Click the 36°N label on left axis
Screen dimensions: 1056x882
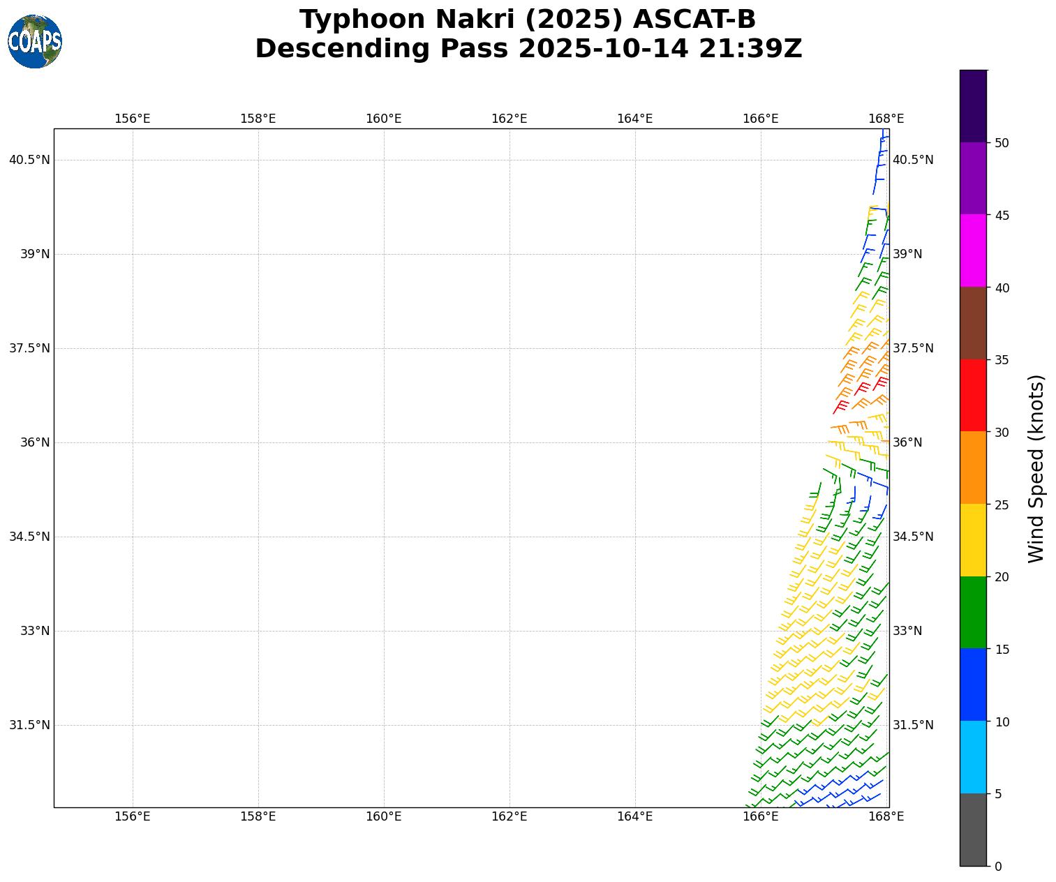pyautogui.click(x=35, y=442)
